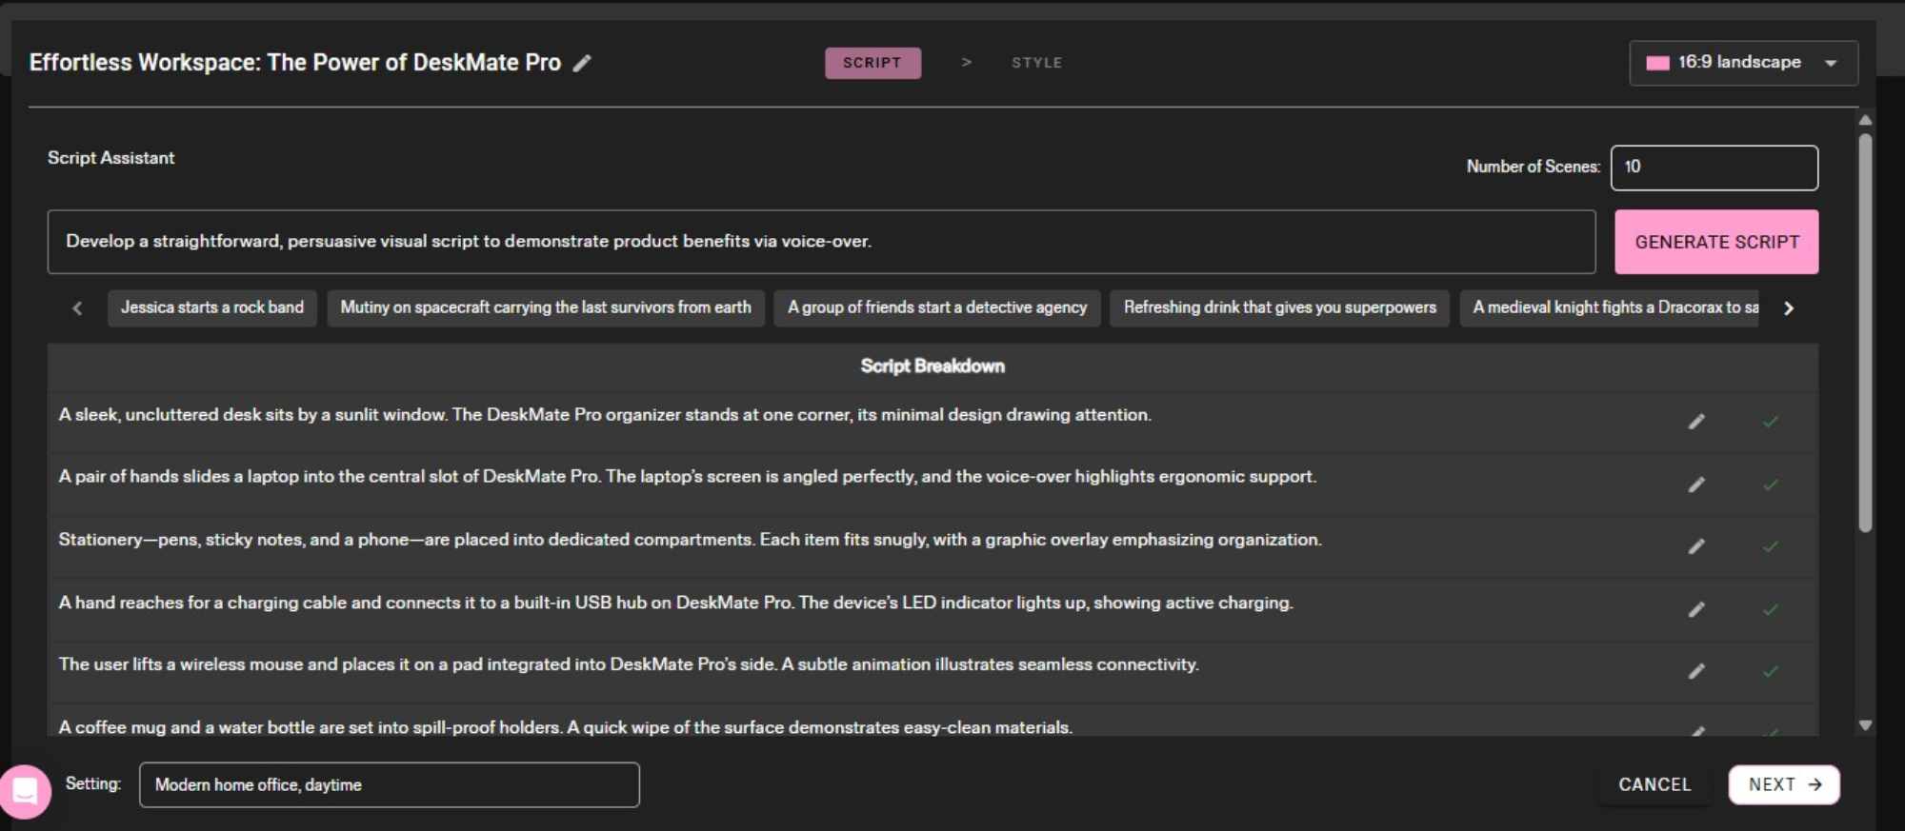Select 'Mutiny on spacecraft' suggestion chip

click(546, 308)
